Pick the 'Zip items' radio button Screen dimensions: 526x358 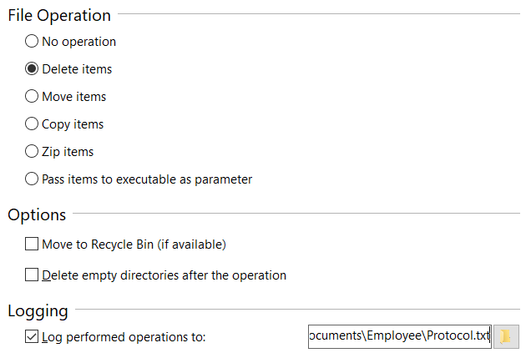pyautogui.click(x=32, y=151)
